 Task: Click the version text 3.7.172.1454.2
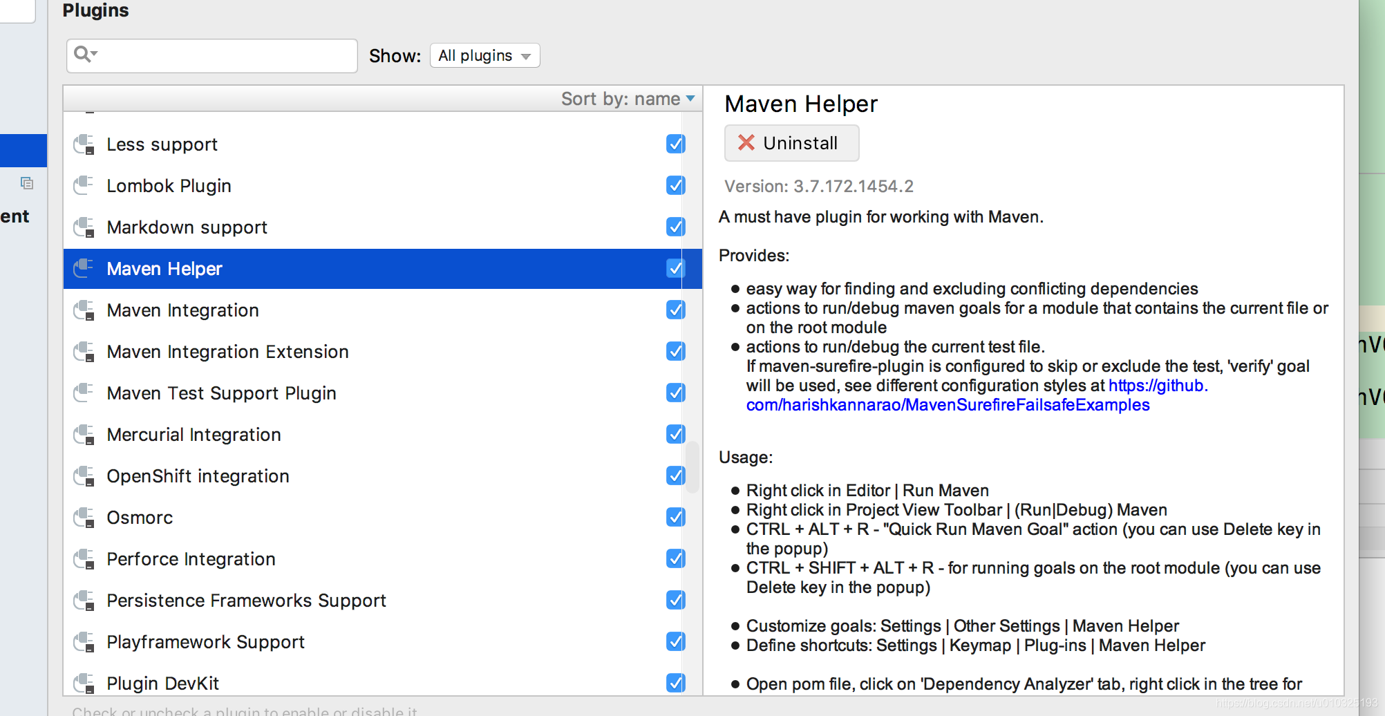click(854, 187)
